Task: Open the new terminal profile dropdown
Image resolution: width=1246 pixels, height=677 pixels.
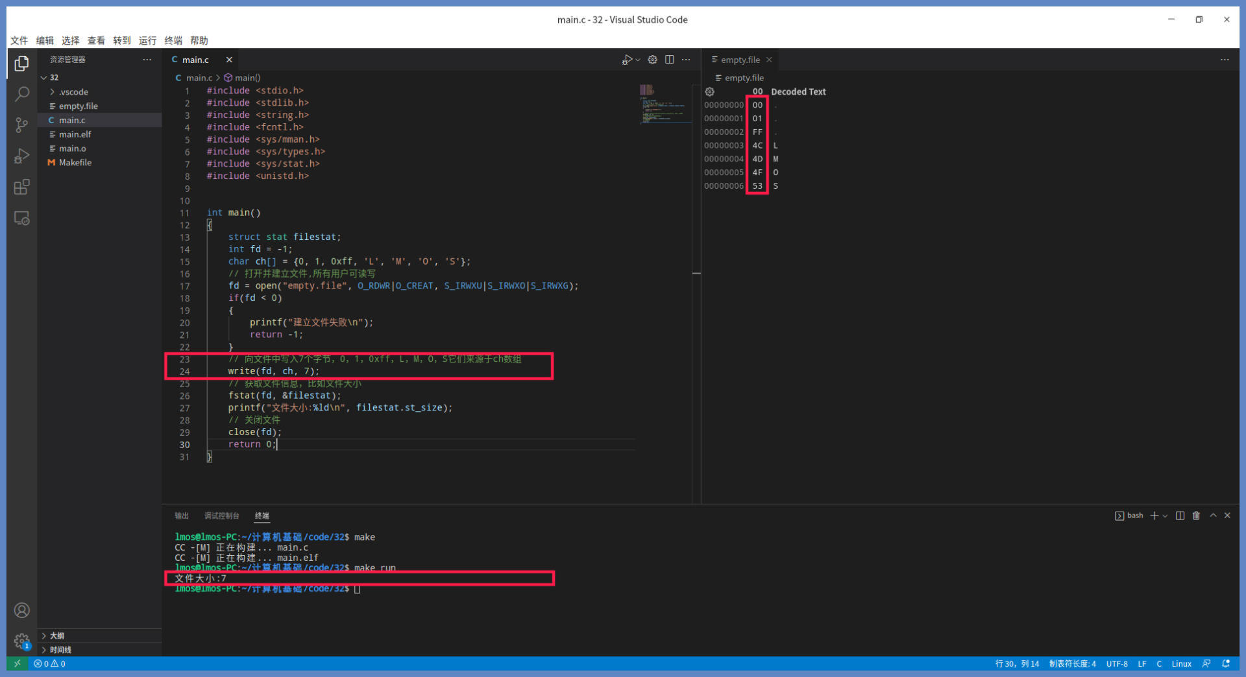Action: [x=1165, y=516]
